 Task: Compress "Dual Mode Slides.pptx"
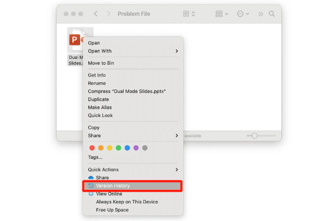tap(133, 92)
